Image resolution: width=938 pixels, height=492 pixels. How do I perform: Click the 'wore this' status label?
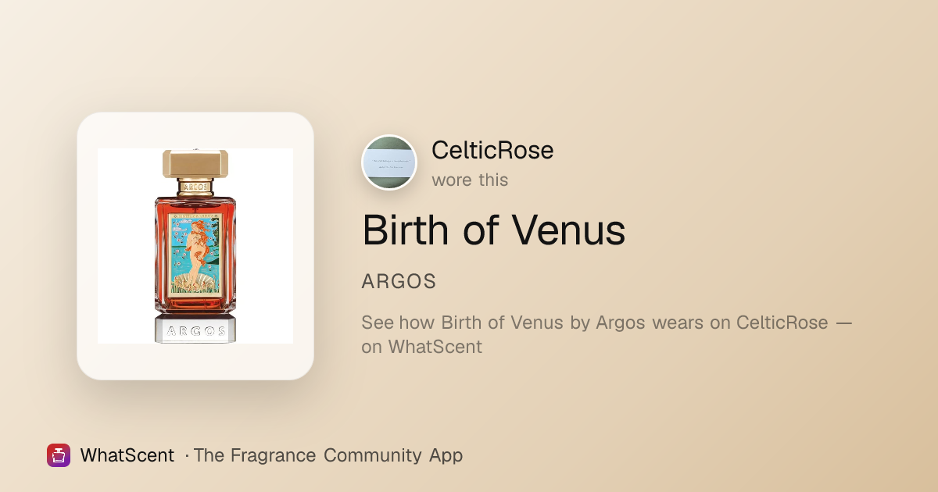[470, 180]
